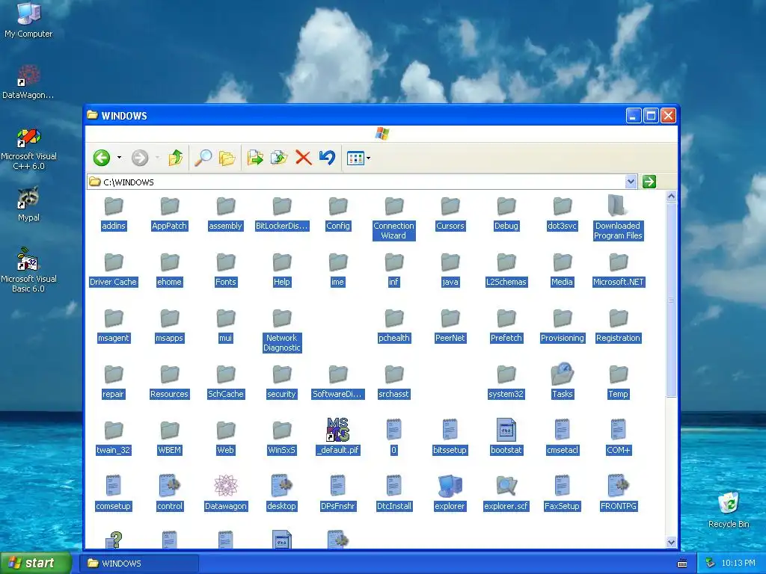Screen dimensions: 766x574
Task: Click the DtcInstall file label
Action: 393,506
